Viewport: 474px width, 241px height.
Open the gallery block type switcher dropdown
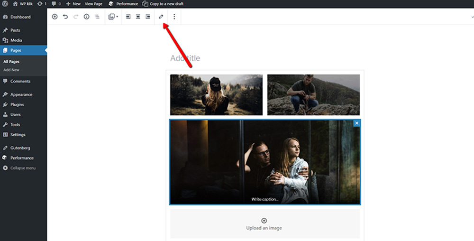point(113,17)
